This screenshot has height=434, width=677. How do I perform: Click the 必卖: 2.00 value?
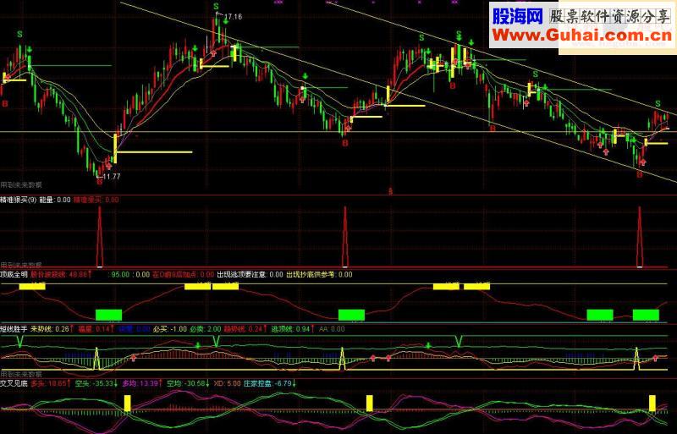[x=206, y=328]
